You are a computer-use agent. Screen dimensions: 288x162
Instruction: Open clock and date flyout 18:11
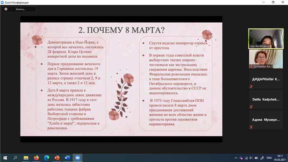point(280,158)
